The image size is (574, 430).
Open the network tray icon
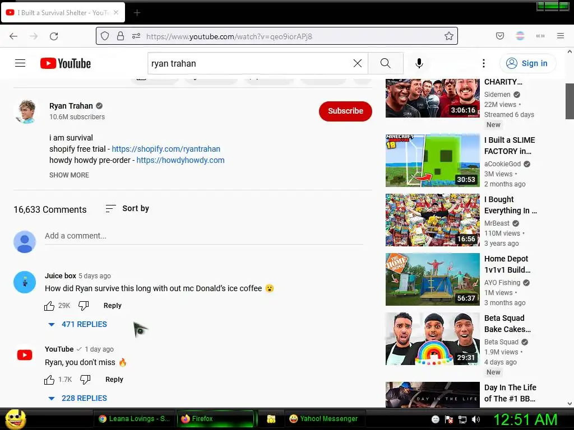(462, 419)
